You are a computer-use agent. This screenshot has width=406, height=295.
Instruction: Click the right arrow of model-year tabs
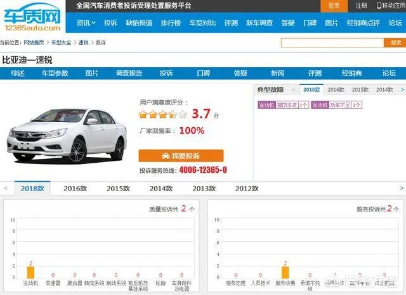[x=402, y=188]
